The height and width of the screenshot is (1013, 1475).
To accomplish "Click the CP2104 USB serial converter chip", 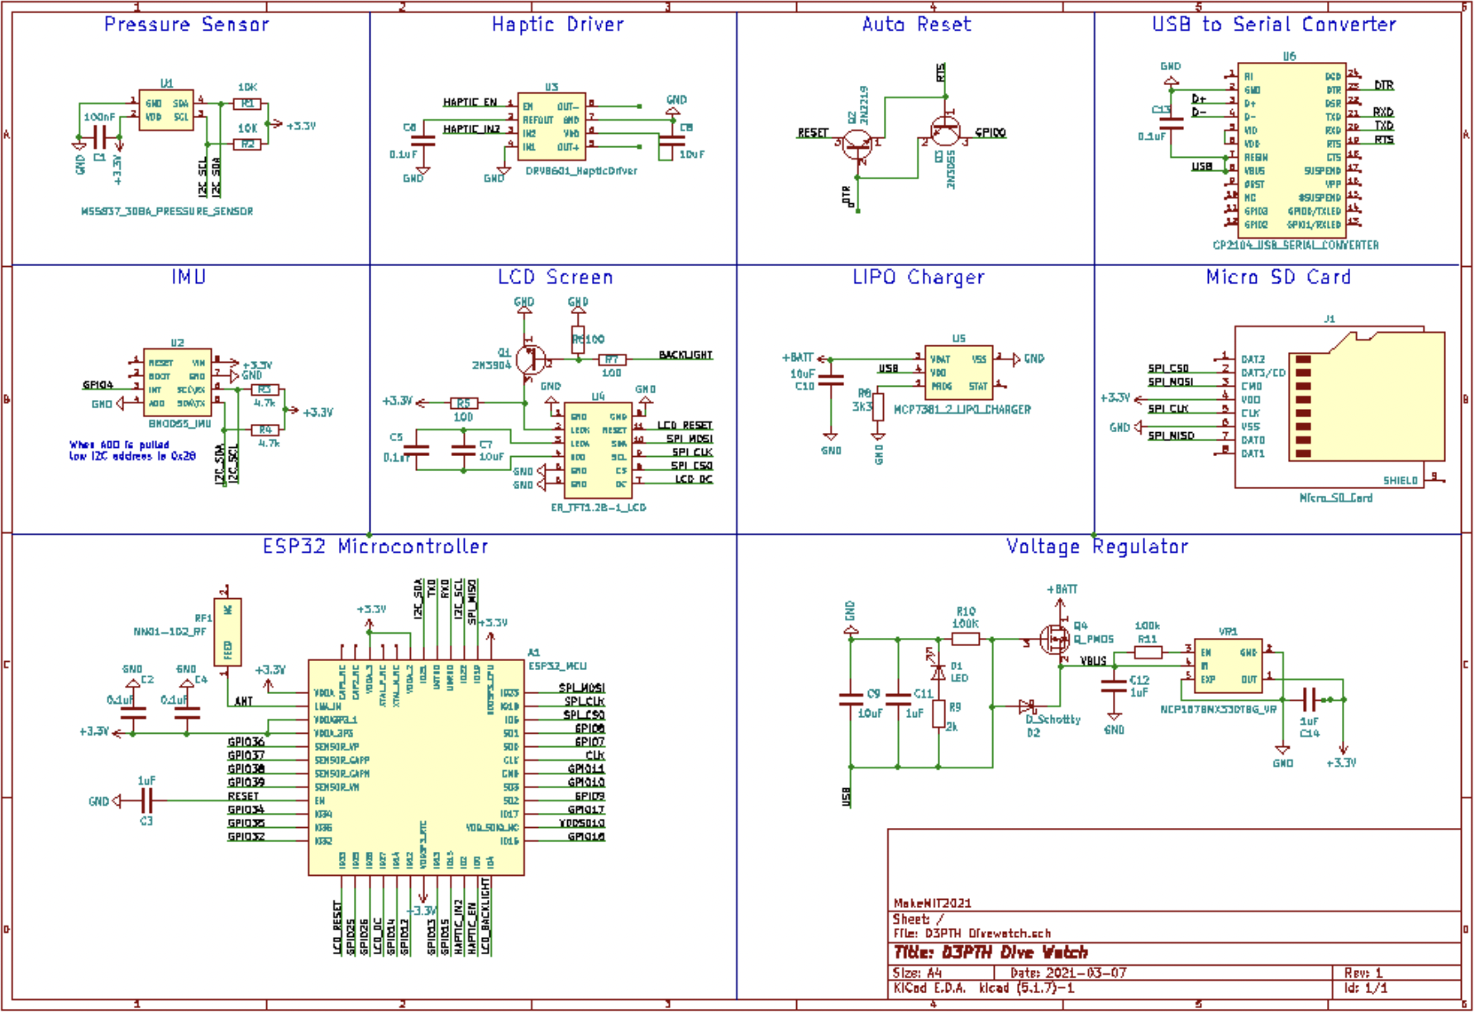I will tap(1291, 150).
